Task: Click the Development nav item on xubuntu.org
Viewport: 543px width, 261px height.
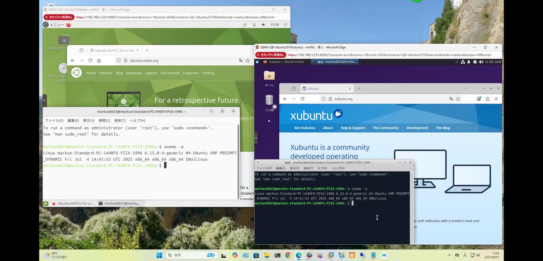Action: coord(417,128)
